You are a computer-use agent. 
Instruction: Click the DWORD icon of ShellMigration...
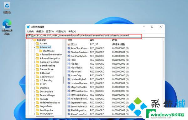tap(69, 110)
